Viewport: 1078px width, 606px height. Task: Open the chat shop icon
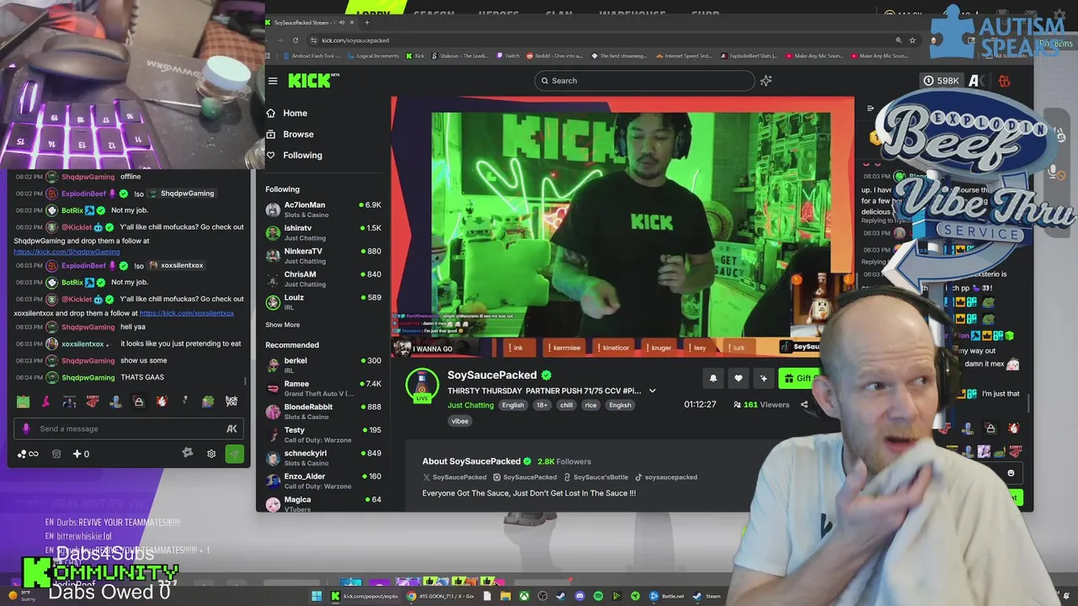pyautogui.click(x=56, y=454)
